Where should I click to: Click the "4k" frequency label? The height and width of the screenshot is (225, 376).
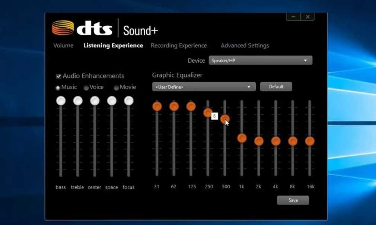pyautogui.click(x=275, y=187)
